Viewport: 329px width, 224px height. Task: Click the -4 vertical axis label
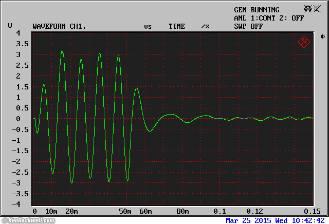point(16,204)
